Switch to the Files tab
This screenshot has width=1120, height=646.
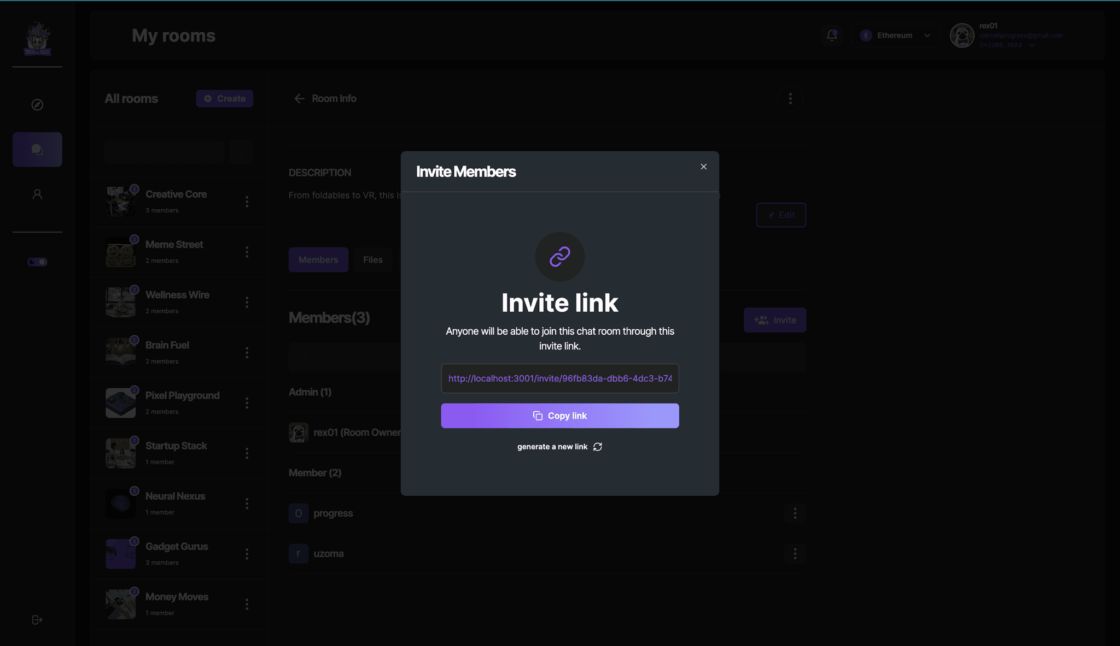tap(373, 260)
